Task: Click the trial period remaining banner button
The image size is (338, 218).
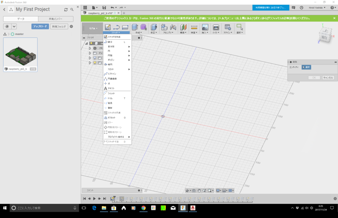Action: point(271,8)
